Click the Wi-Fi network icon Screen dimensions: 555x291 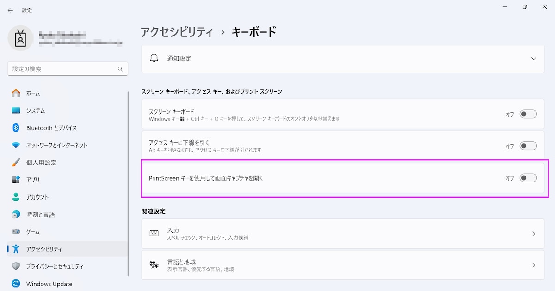coord(16,145)
